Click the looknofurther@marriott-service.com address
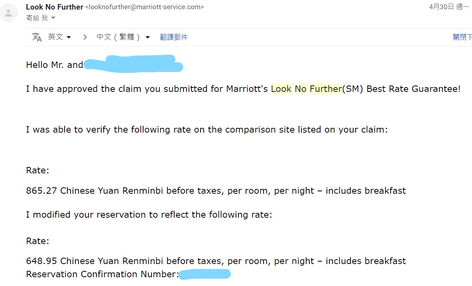472x286 pixels. tap(144, 7)
